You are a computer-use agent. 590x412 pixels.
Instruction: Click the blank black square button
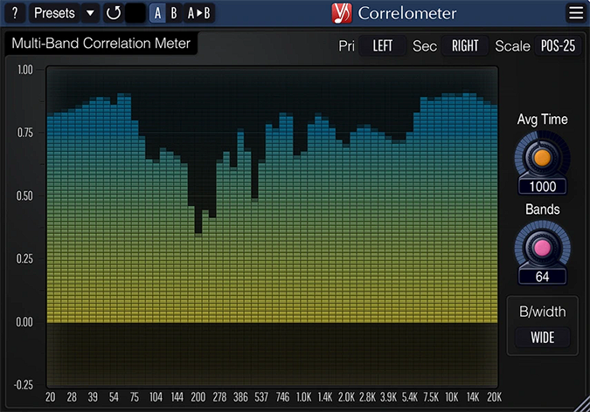tap(135, 13)
